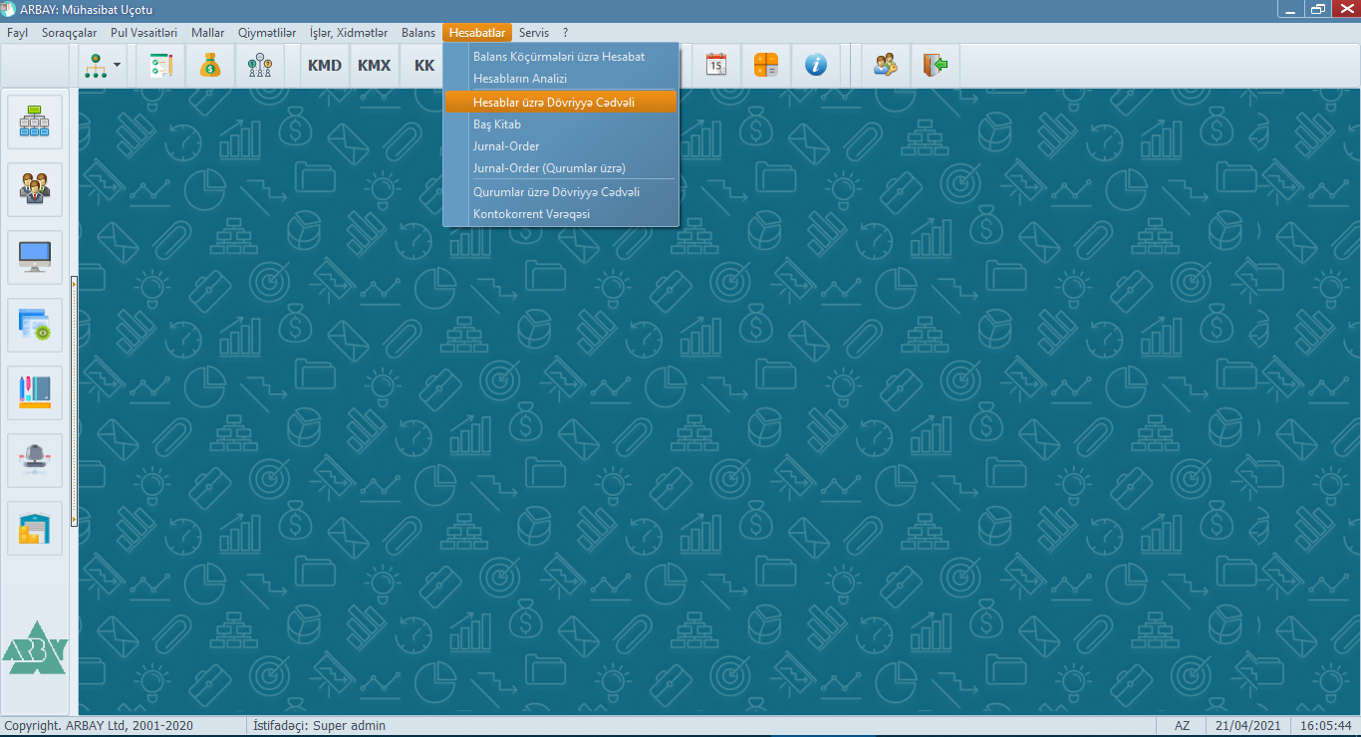Image resolution: width=1361 pixels, height=737 pixels.
Task: Launch the orange calculator toolbar icon
Action: point(766,66)
